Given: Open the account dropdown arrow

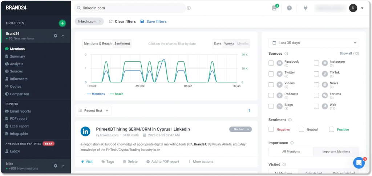Looking at the screenshot, I should pos(362,8).
